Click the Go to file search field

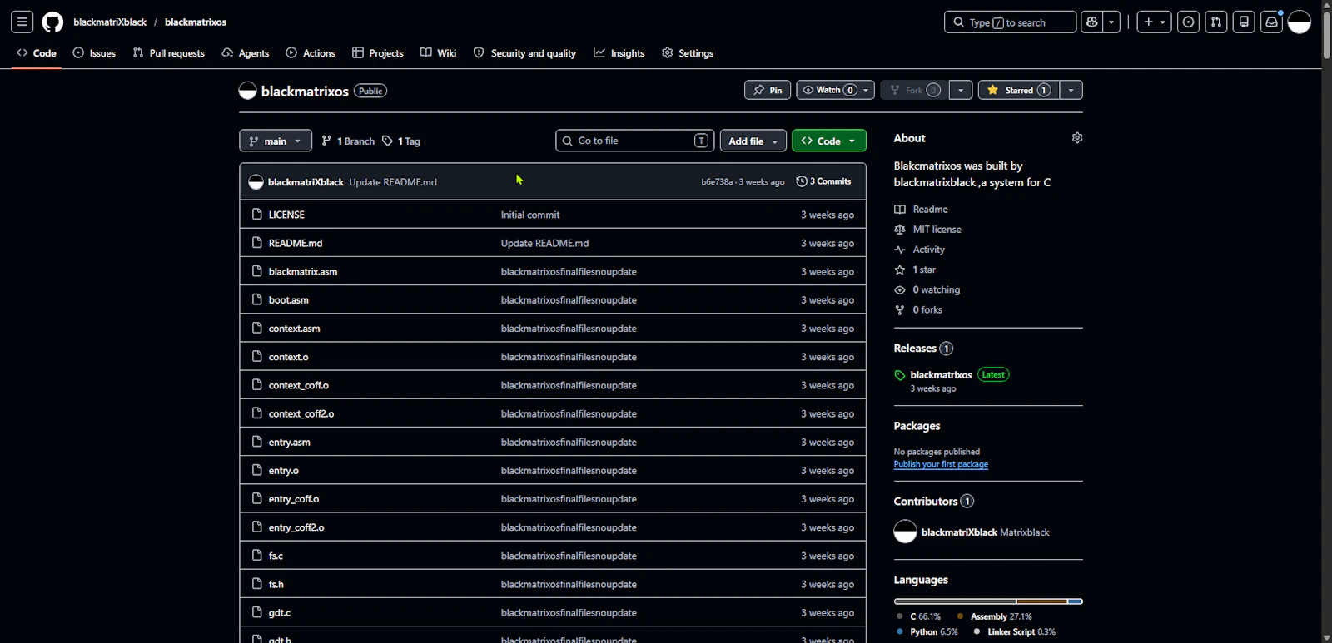pyautogui.click(x=635, y=141)
